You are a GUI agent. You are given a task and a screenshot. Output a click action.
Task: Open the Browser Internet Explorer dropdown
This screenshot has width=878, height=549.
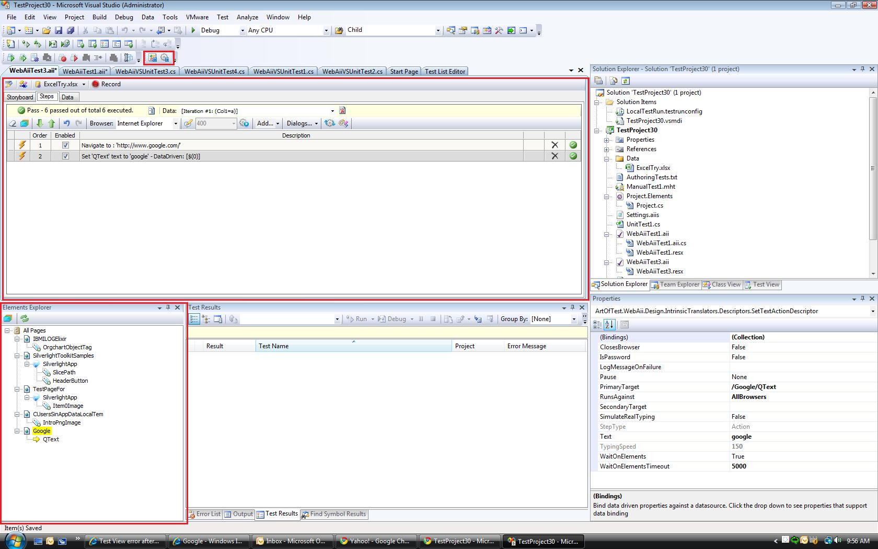[176, 123]
